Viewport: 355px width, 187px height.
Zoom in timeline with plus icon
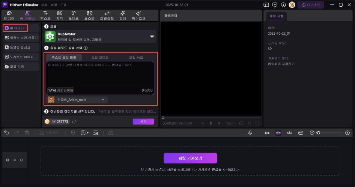(347, 133)
